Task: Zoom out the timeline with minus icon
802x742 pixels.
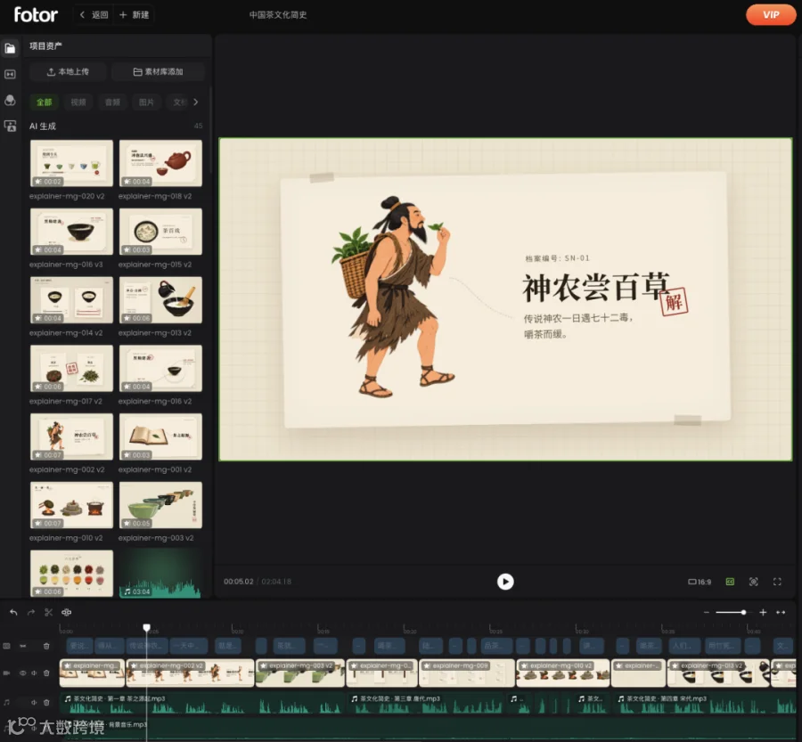Action: 707,612
